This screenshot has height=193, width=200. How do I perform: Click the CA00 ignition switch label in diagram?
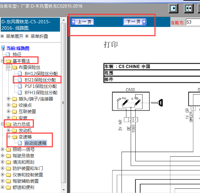(130, 90)
